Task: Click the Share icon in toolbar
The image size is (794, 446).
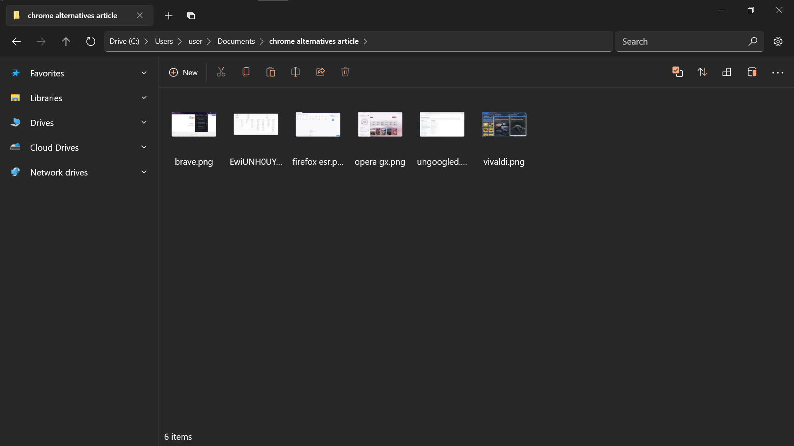Action: click(320, 72)
